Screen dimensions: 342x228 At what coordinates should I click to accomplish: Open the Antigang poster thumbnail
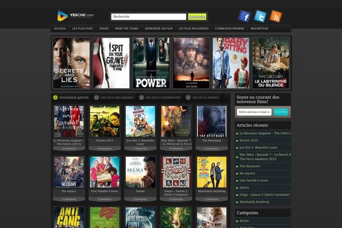pyautogui.click(x=69, y=218)
